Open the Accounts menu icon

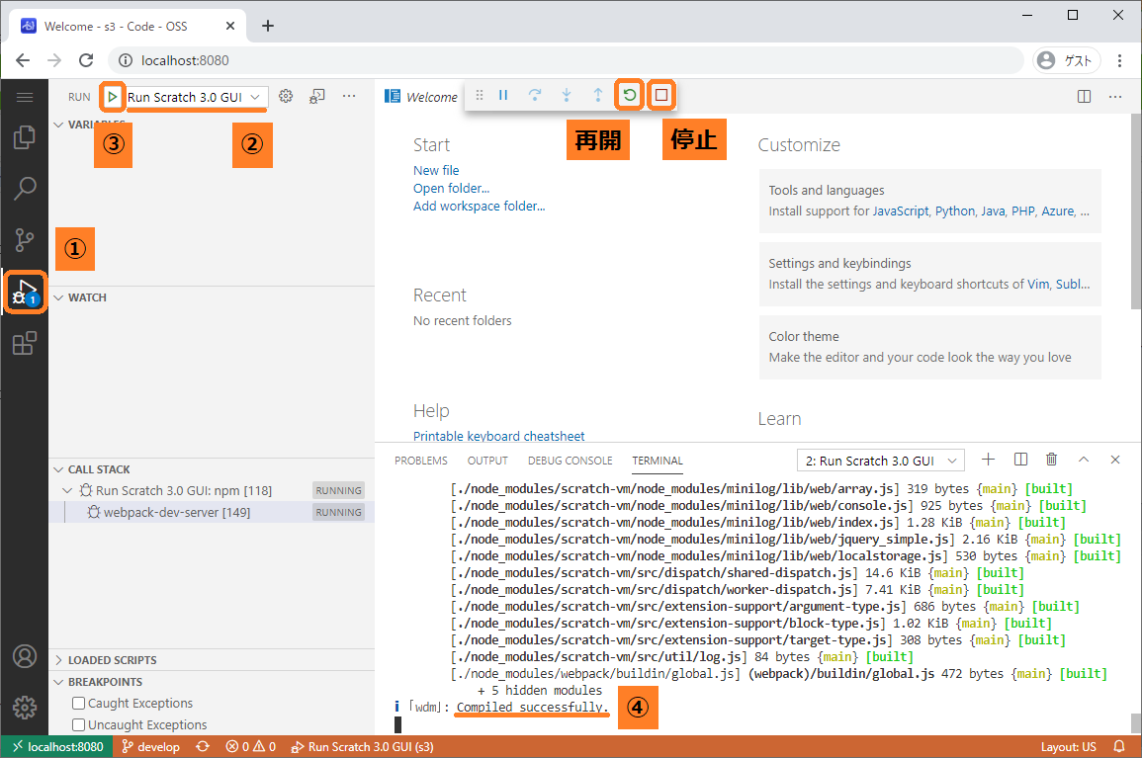[24, 656]
